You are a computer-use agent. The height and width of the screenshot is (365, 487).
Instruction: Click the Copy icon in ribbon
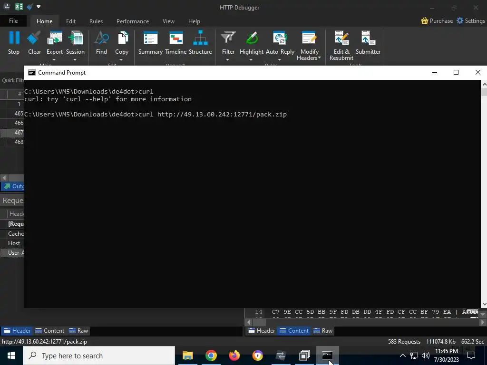[122, 38]
